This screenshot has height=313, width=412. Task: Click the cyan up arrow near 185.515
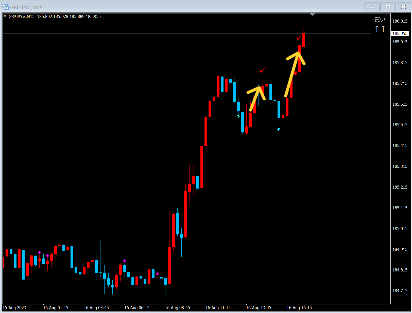(279, 130)
